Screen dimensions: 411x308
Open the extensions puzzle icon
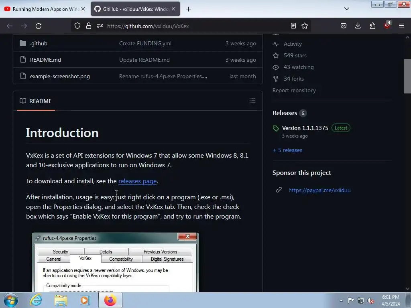click(x=372, y=26)
